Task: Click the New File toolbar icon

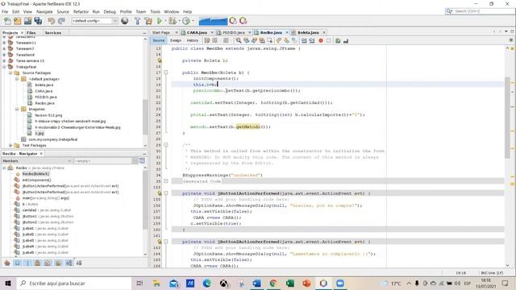Action: coord(7,21)
